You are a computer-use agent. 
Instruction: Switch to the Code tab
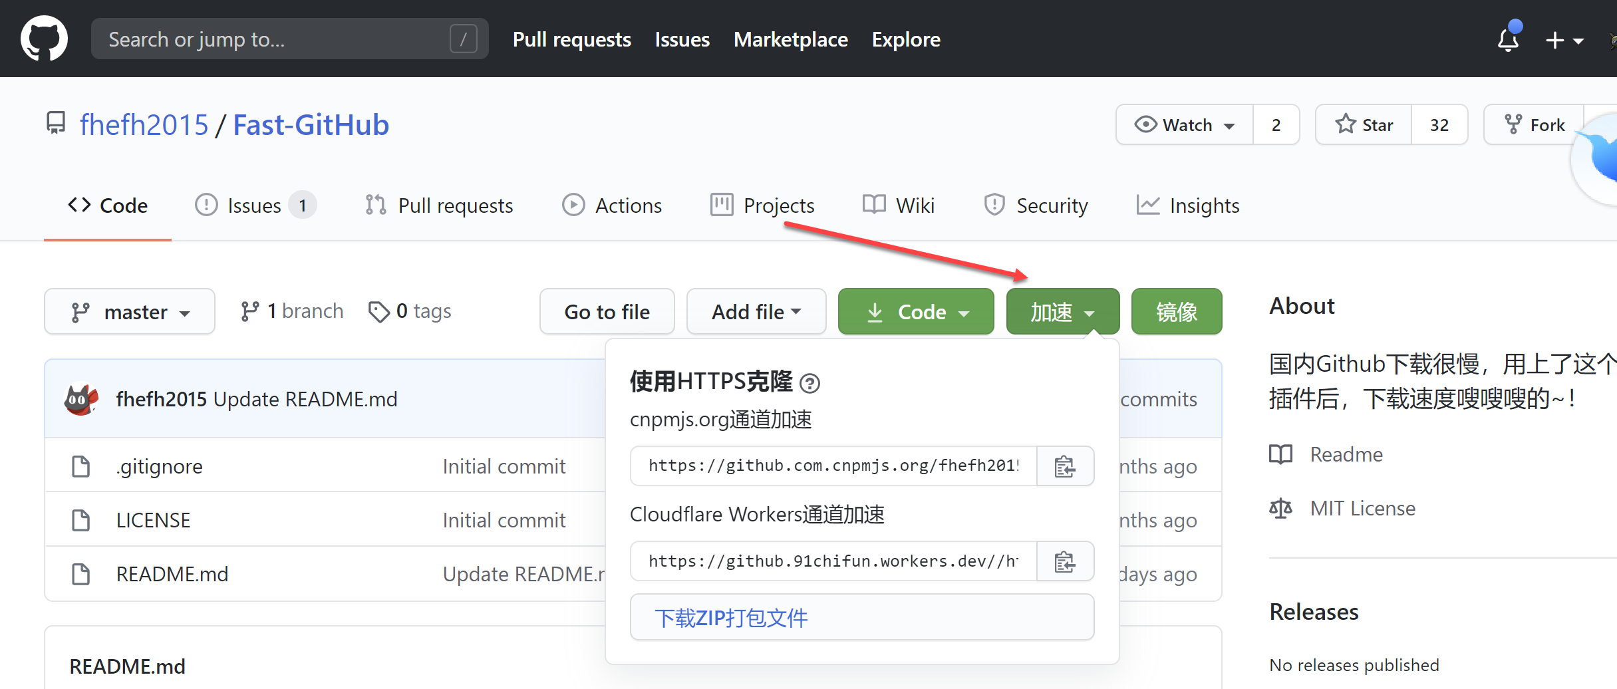click(x=108, y=206)
